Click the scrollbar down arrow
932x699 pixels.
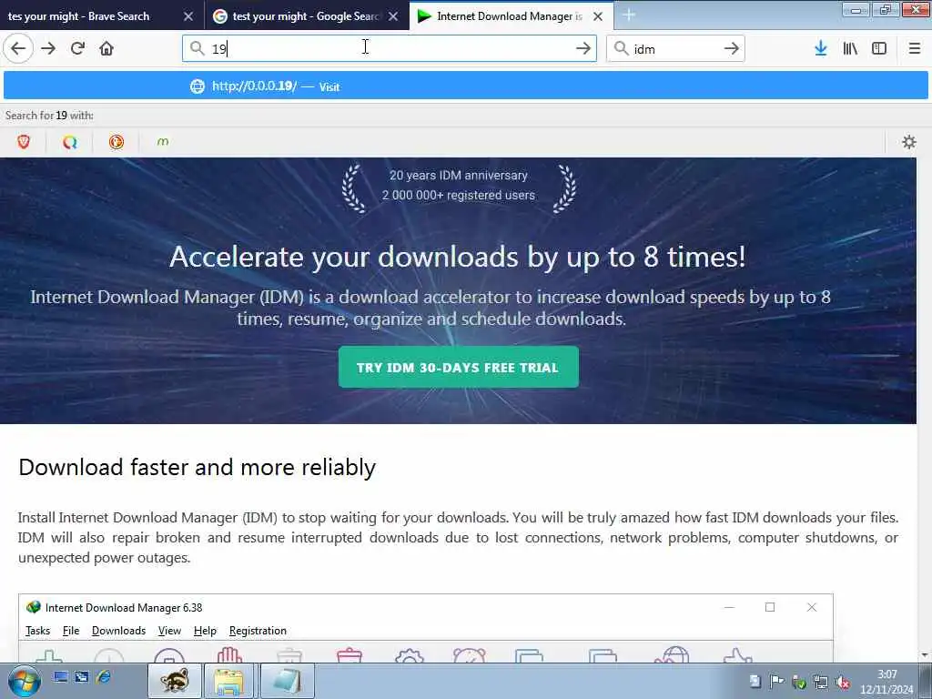pos(924,655)
